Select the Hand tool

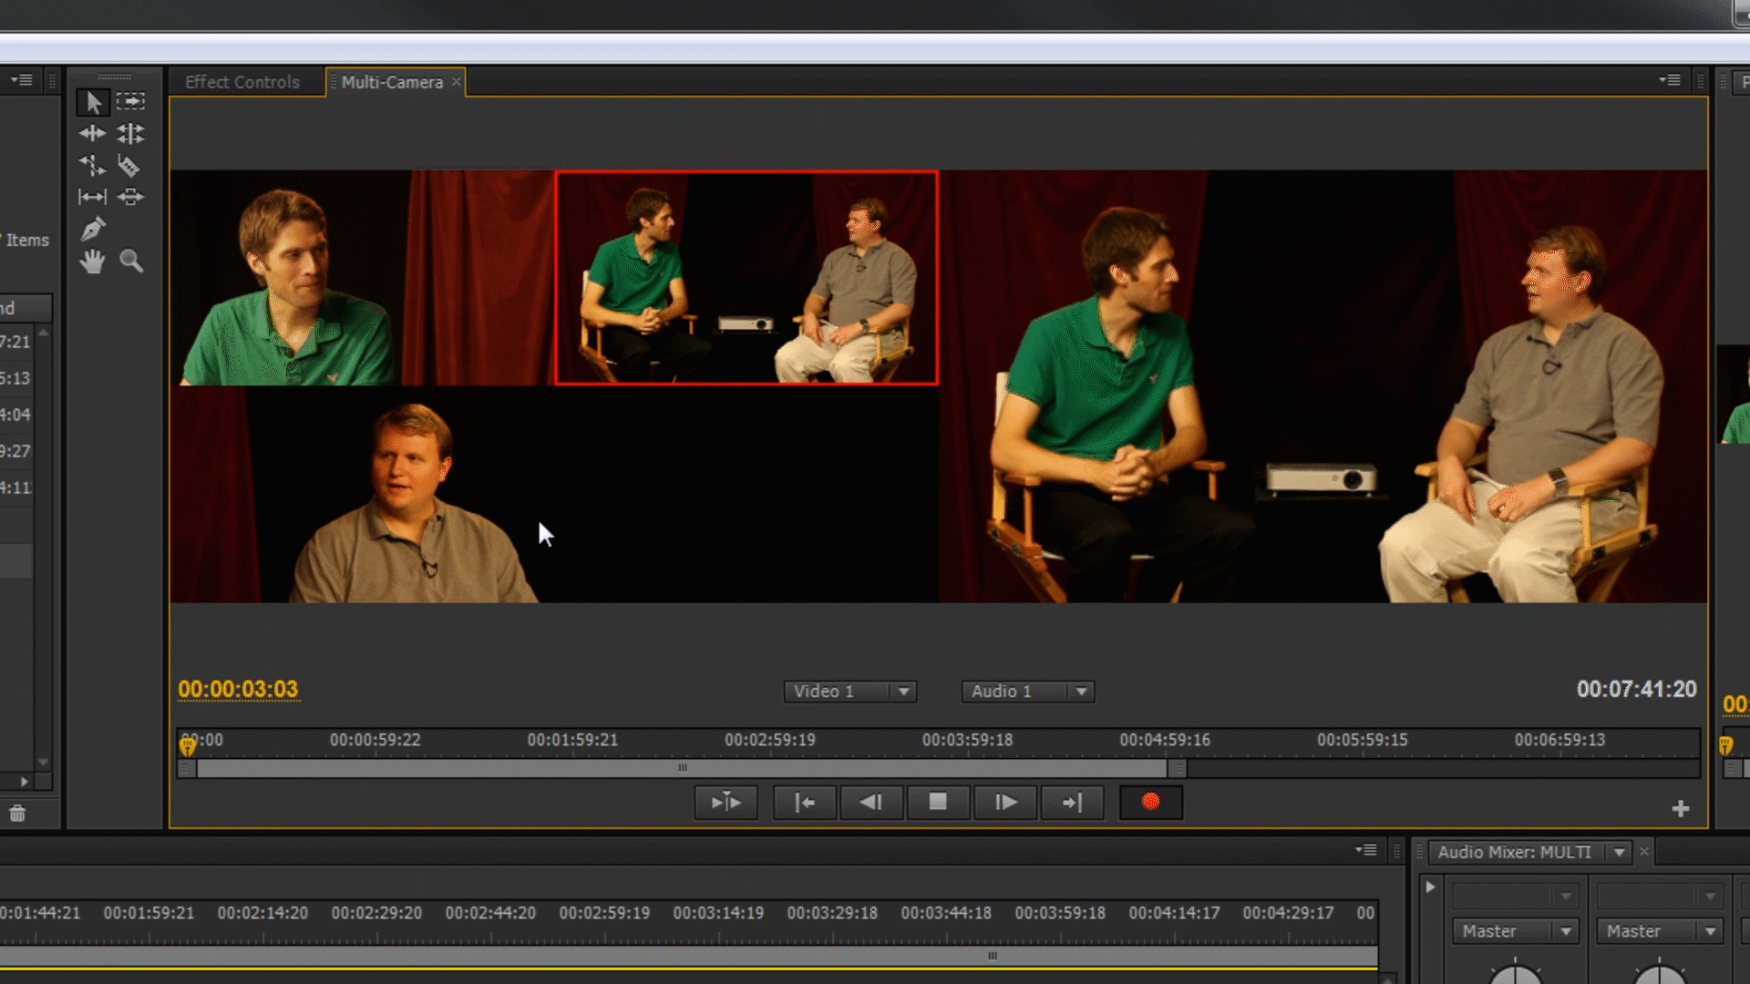pyautogui.click(x=92, y=262)
